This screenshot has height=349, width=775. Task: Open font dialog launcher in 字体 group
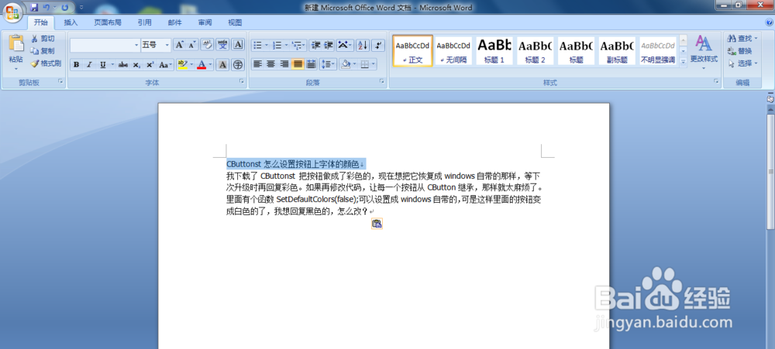point(242,81)
